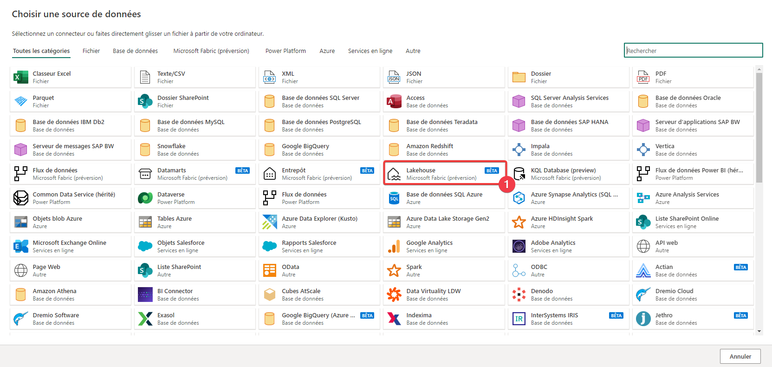
Task: Click the Azure HDInsight Spark star icon
Action: tap(519, 222)
